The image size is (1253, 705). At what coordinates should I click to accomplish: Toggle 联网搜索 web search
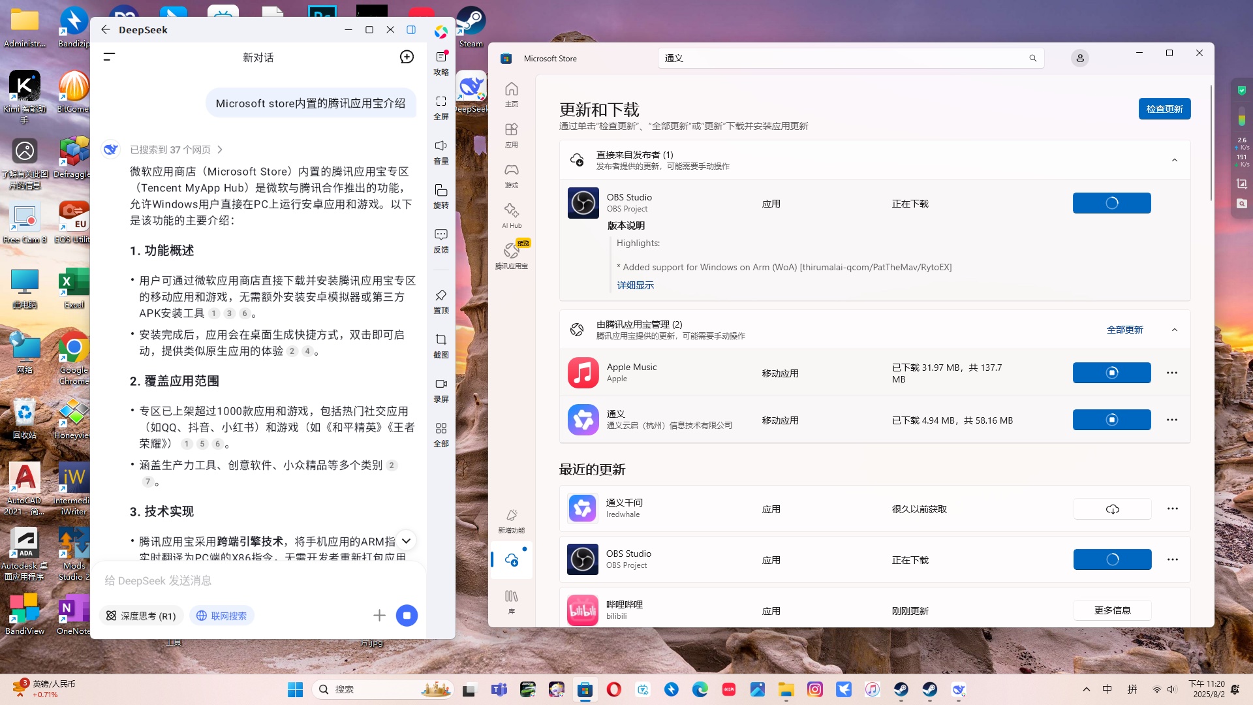(222, 616)
